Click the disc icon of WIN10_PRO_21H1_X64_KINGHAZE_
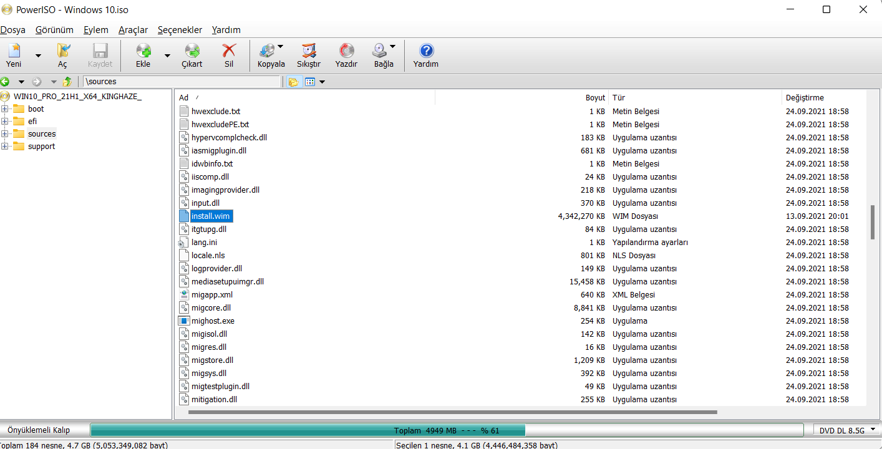Screen dimensions: 882x449 point(6,96)
